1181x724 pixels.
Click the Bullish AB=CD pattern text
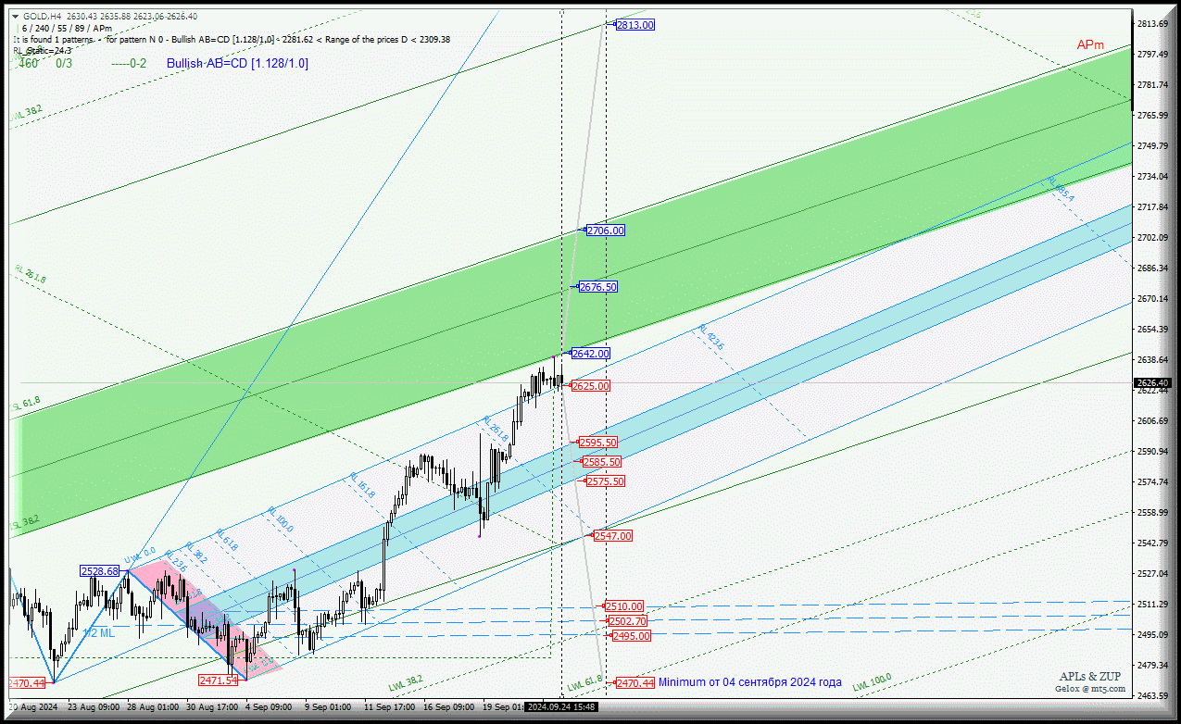(237, 63)
